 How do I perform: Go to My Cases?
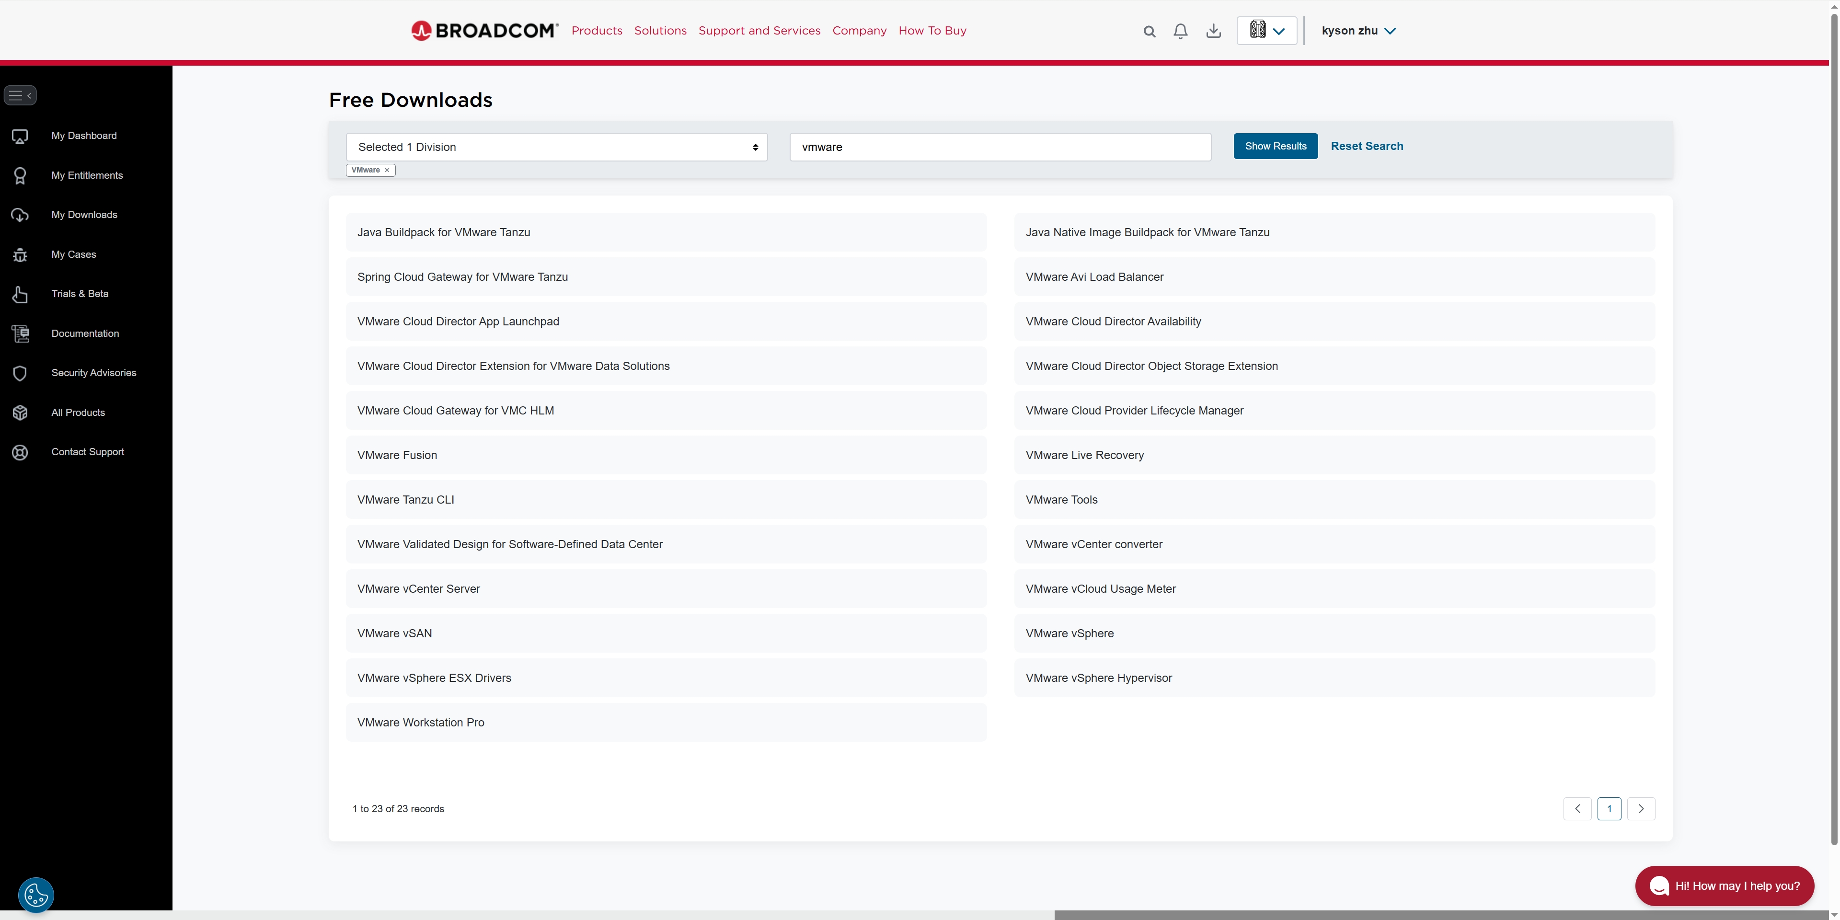click(x=74, y=255)
